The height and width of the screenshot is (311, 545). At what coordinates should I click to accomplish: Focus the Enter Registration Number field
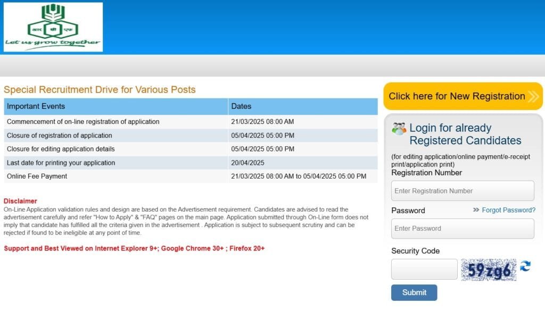point(462,191)
